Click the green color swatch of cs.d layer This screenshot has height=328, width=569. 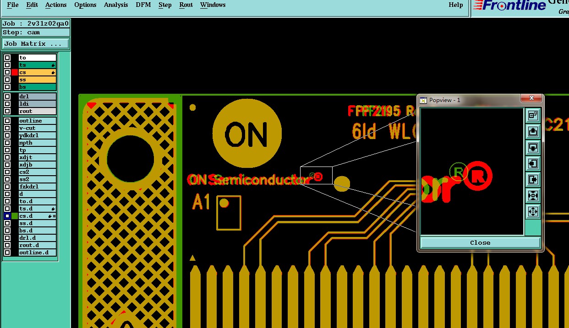click(15, 216)
